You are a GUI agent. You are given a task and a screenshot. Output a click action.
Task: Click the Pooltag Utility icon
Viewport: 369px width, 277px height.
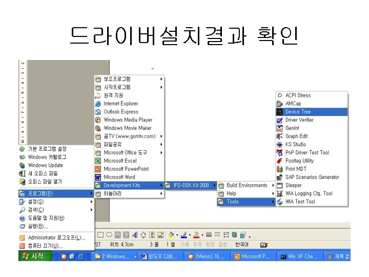pyautogui.click(x=280, y=161)
